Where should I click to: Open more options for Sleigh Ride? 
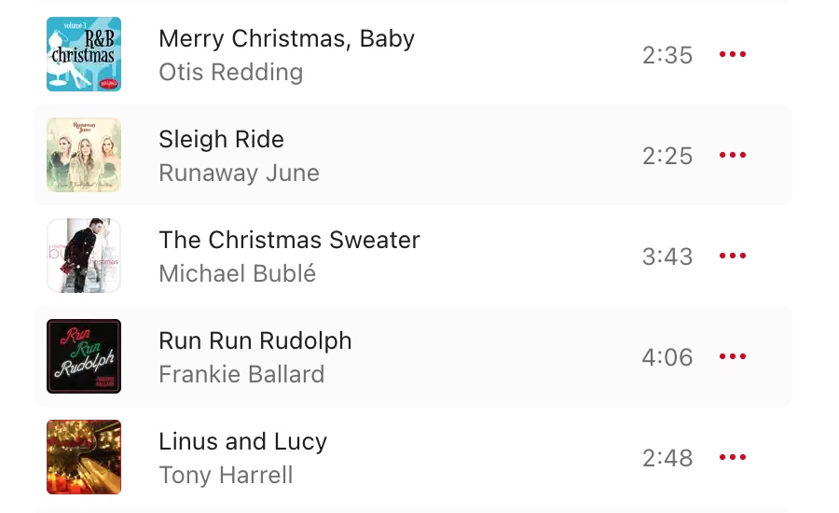click(733, 156)
